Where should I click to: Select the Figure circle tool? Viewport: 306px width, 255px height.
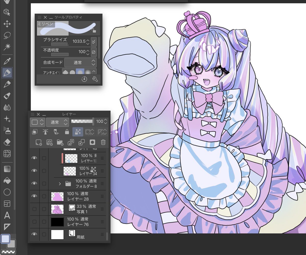click(7, 192)
